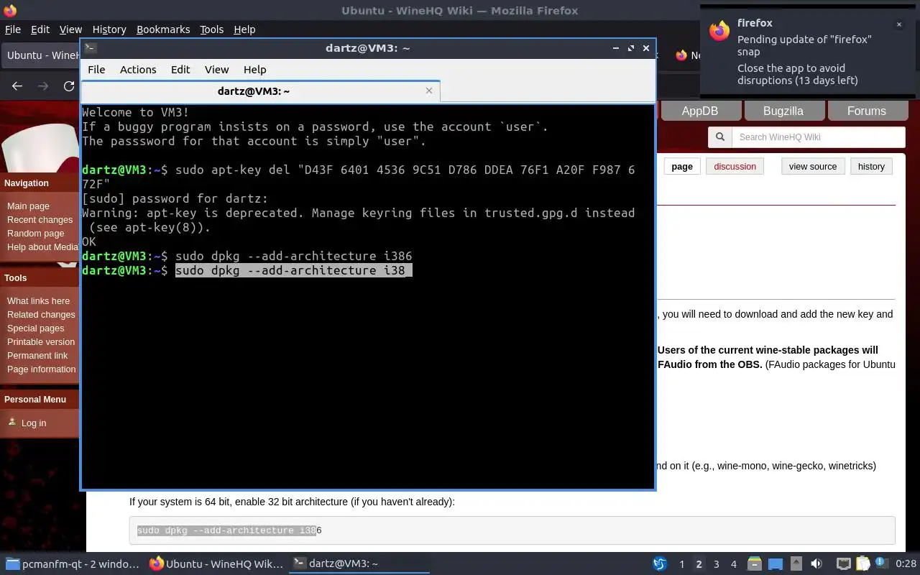Open the Firefox Tools menu
Viewport: 920px width, 575px height.
tap(211, 29)
